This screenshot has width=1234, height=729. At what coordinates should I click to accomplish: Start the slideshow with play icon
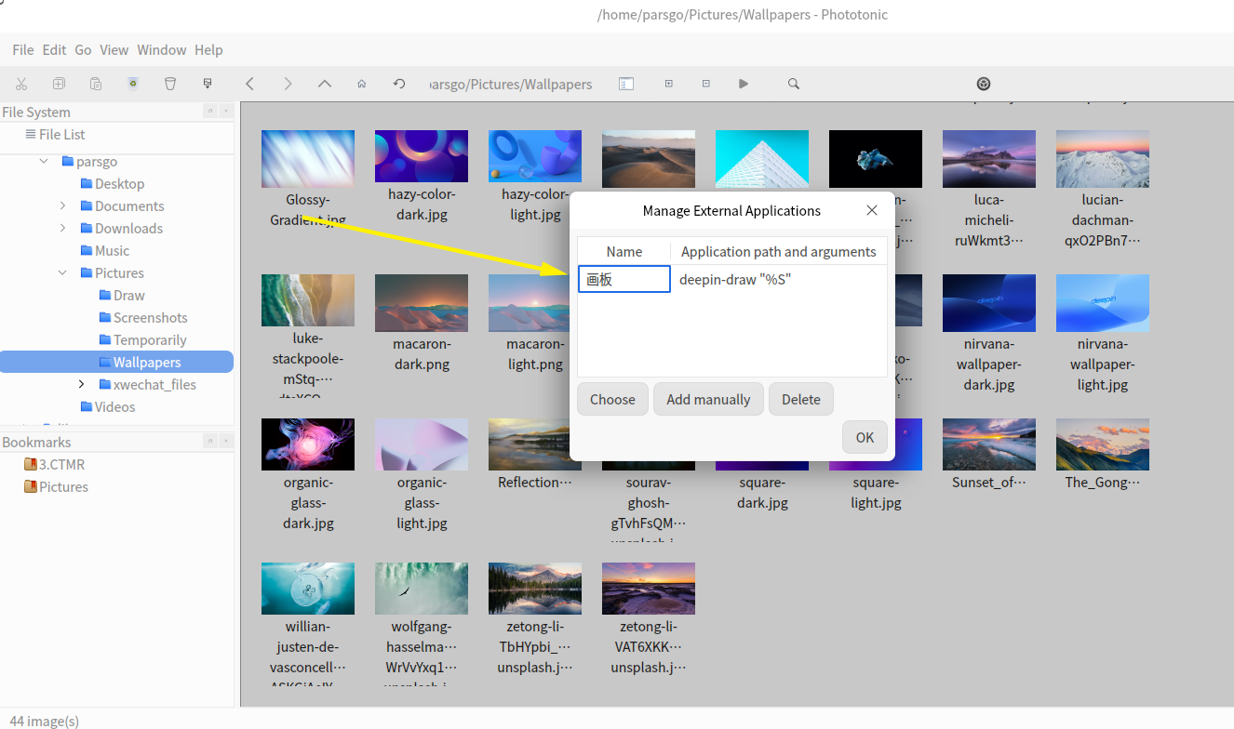tap(744, 84)
